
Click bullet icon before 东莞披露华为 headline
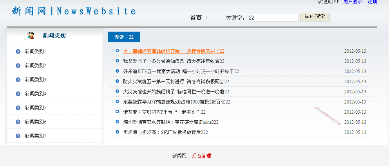(x=118, y=102)
